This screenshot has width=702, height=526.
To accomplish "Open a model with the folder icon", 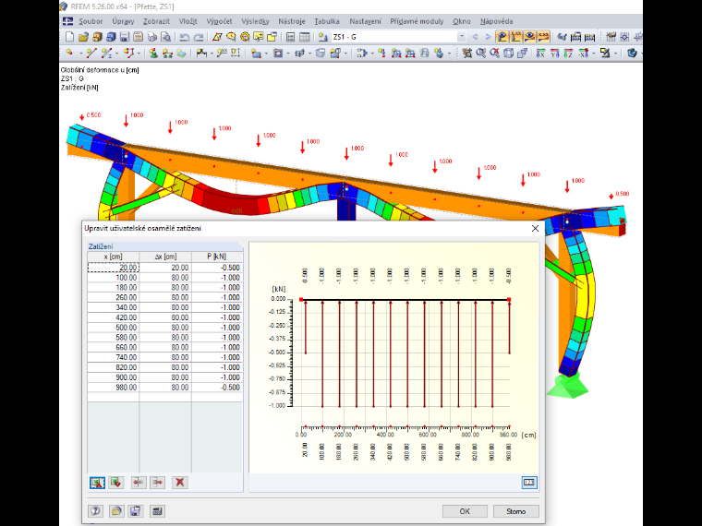I will 83,37.
